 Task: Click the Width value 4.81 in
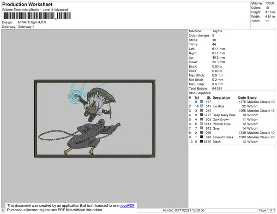tap(270, 17)
